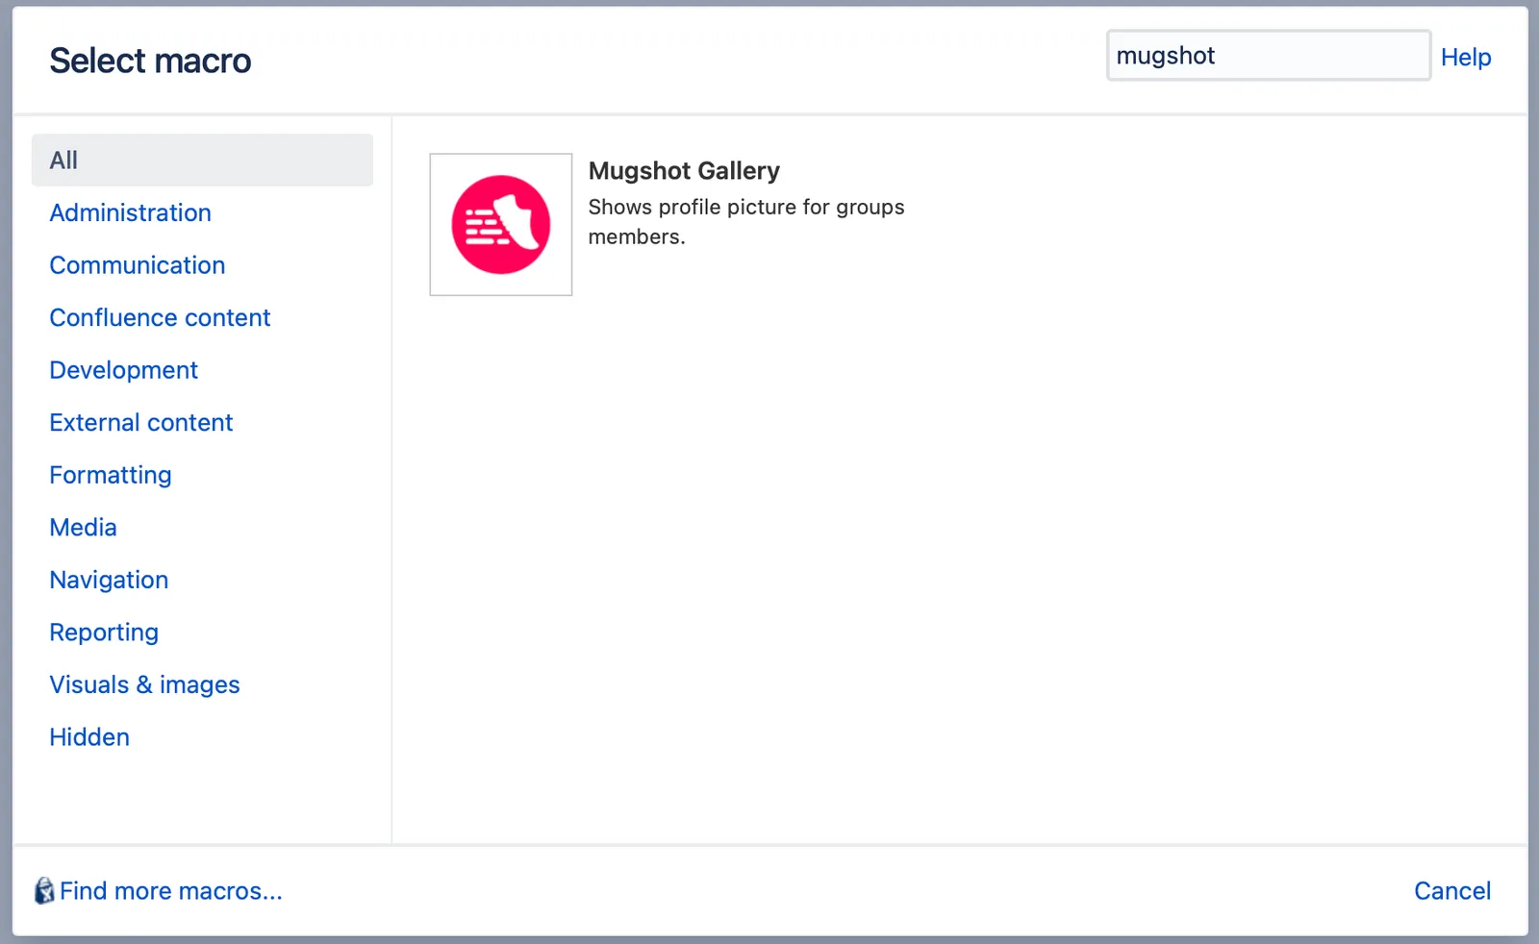
Task: Open the Formatting category
Action: click(111, 475)
